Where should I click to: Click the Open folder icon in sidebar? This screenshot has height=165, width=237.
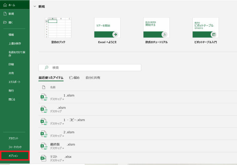coord(5,22)
